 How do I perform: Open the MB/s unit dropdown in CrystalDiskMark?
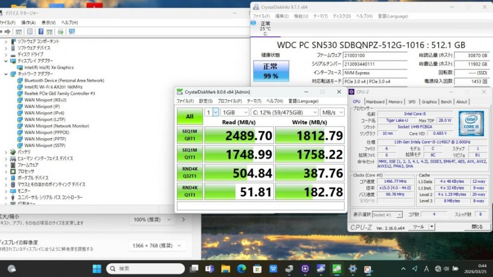click(x=332, y=112)
